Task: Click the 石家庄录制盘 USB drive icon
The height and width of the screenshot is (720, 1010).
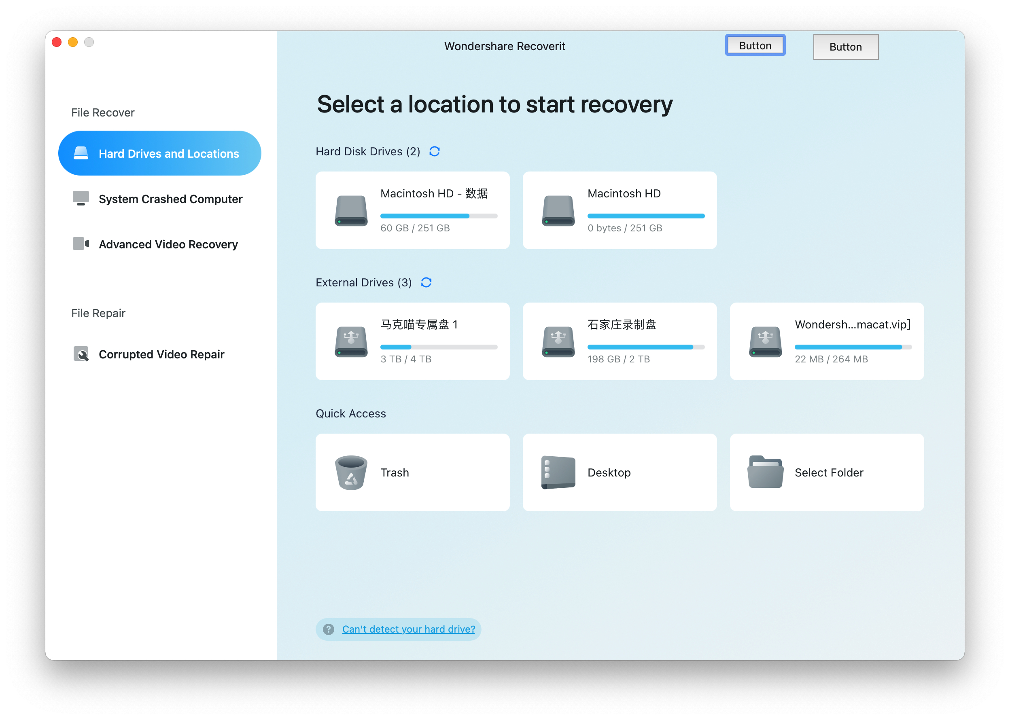Action: tap(558, 341)
